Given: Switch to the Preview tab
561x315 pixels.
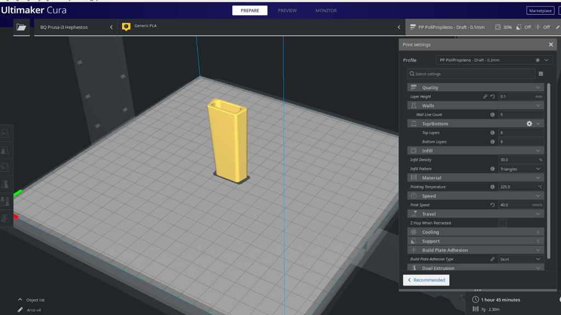Looking at the screenshot, I should point(287,10).
